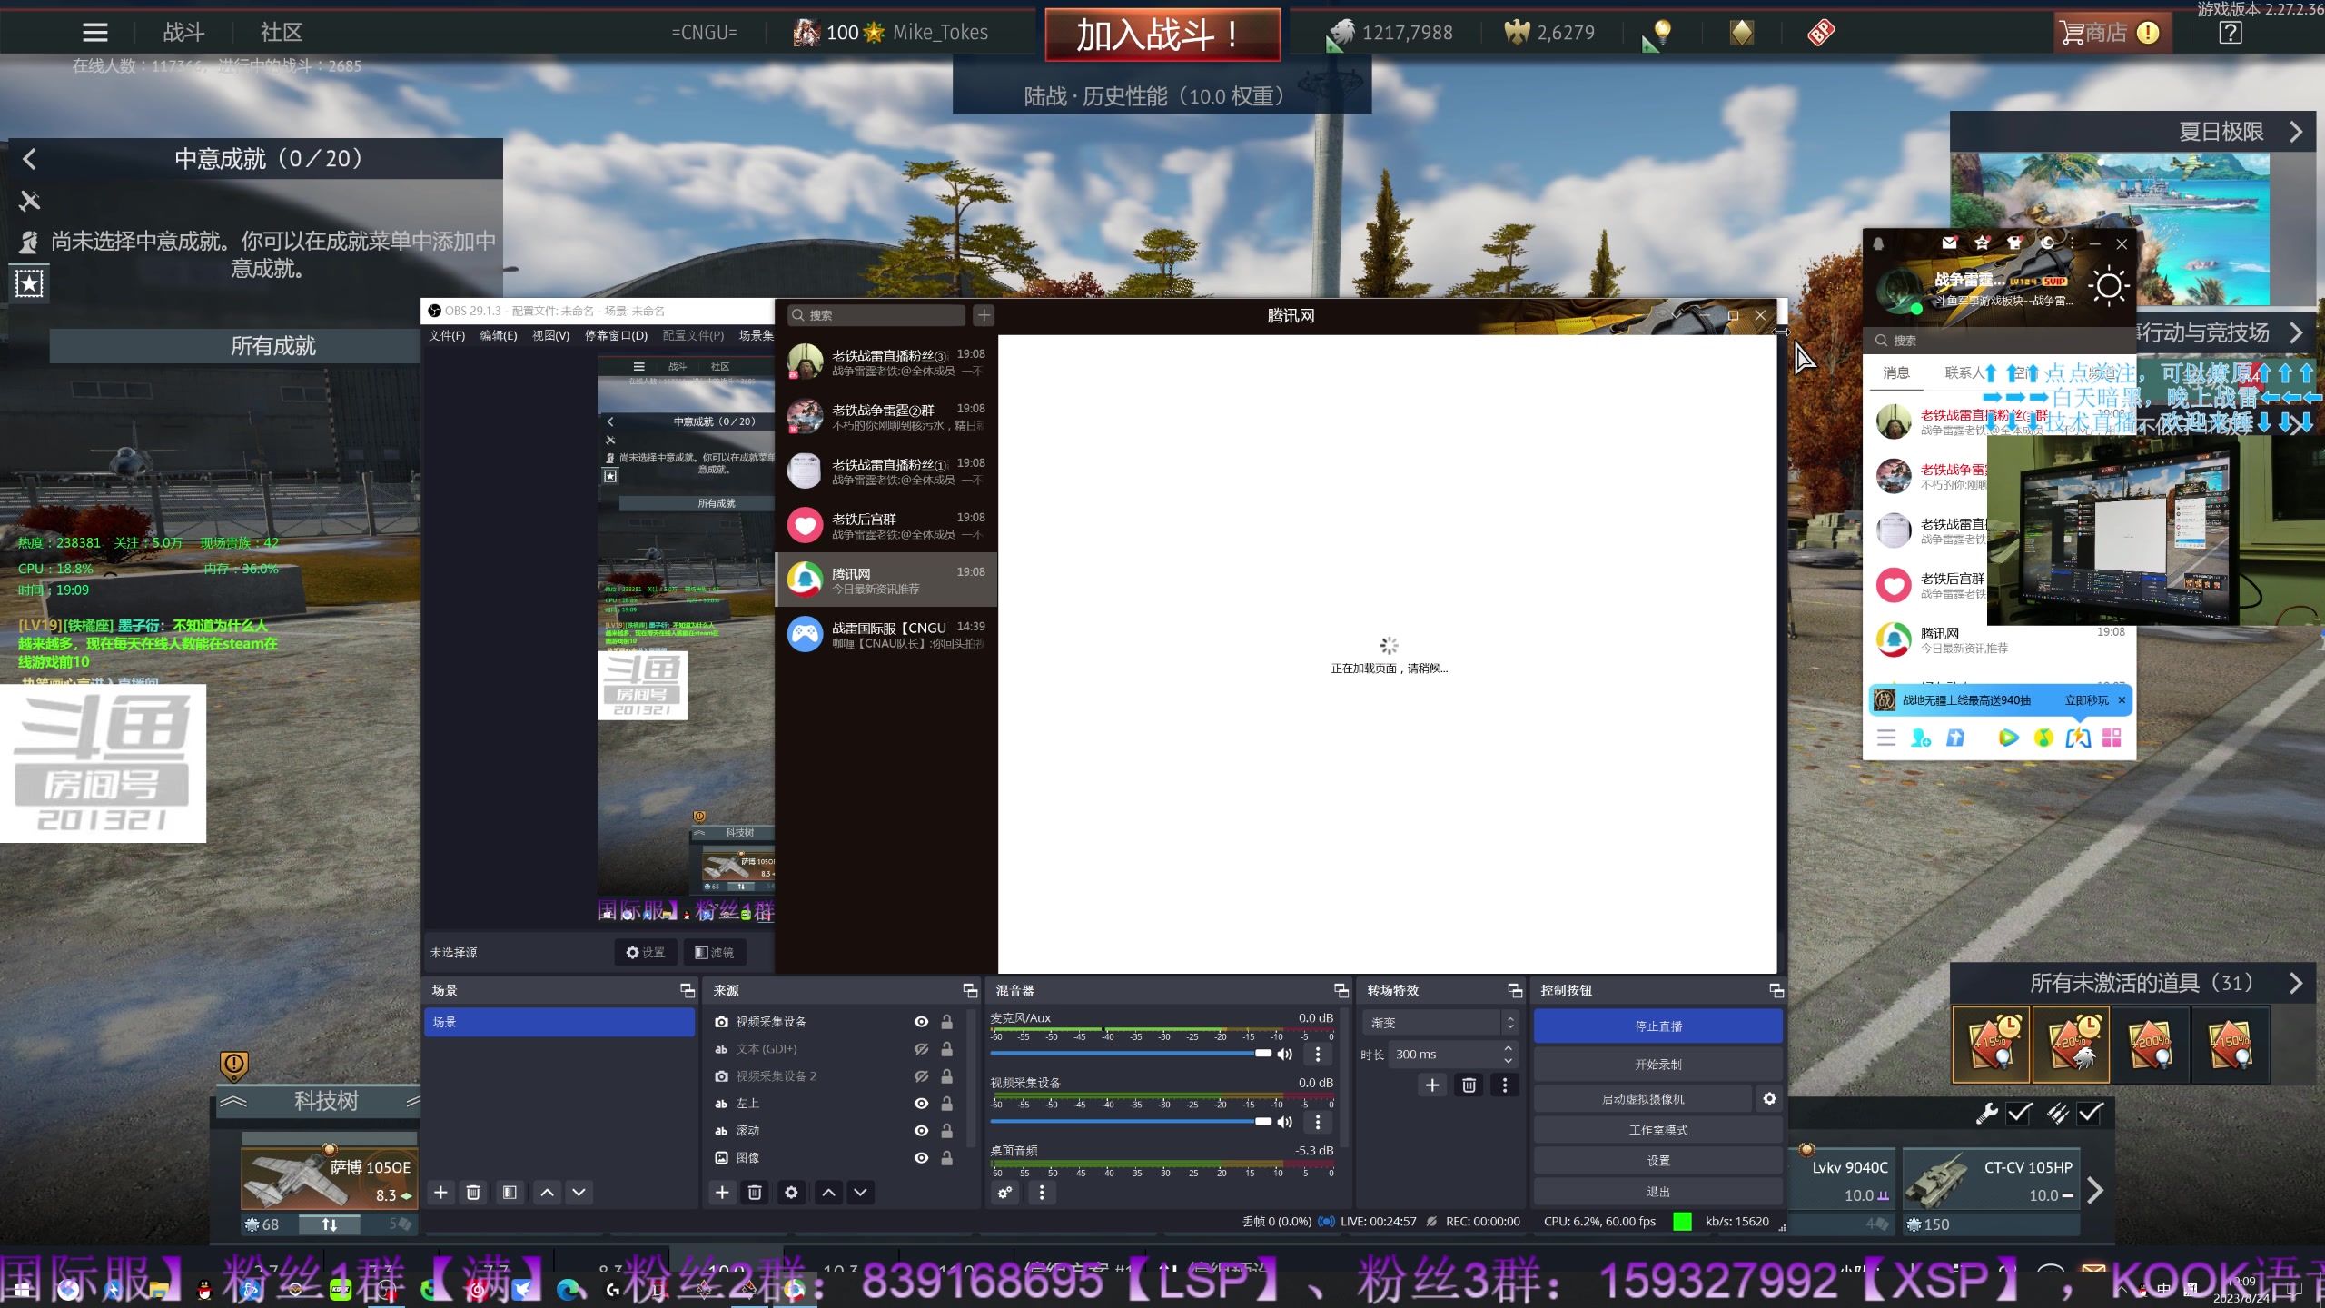Image resolution: width=2325 pixels, height=1308 pixels.
Task: Open advanced audio properties gears icon
Action: [x=1005, y=1193]
